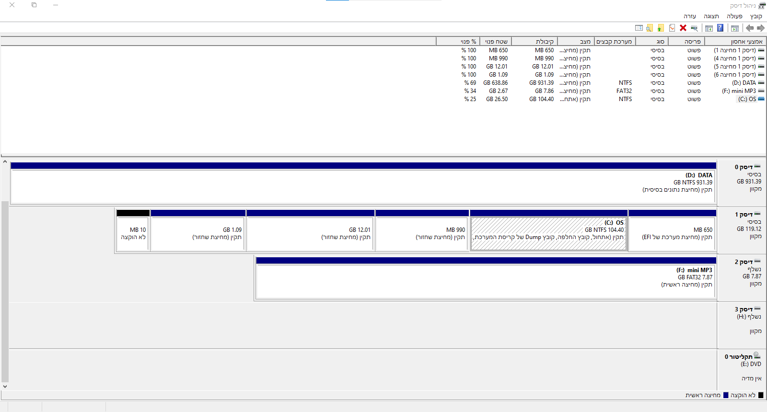Select the (D:) DATA partition on disk 0
The image size is (767, 412).
click(x=363, y=183)
